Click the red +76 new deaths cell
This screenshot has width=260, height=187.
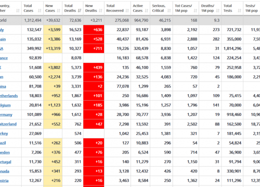coord(94,152)
